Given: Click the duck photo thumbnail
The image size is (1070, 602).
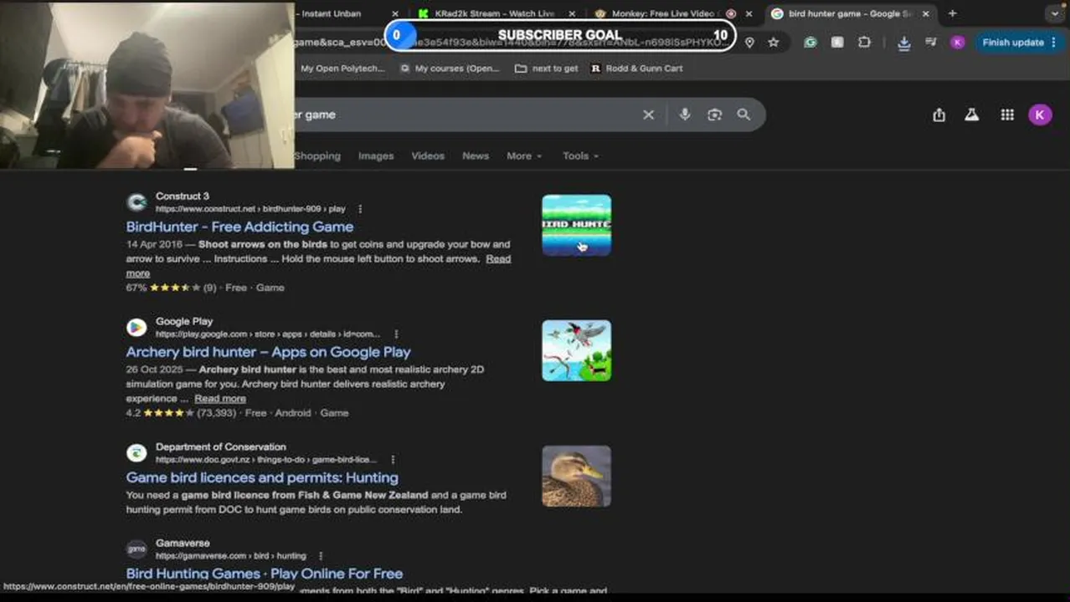Looking at the screenshot, I should (x=576, y=476).
